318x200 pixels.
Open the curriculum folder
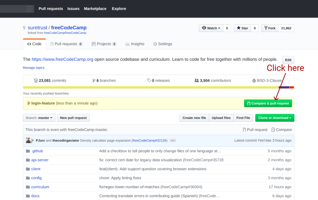point(40,187)
